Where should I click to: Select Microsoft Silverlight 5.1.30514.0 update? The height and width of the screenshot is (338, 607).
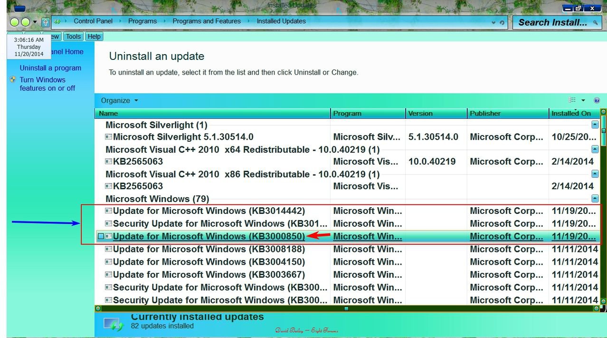183,137
